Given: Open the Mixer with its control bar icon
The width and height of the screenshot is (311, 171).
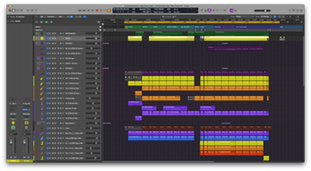Looking at the screenshot, I should [32, 10].
